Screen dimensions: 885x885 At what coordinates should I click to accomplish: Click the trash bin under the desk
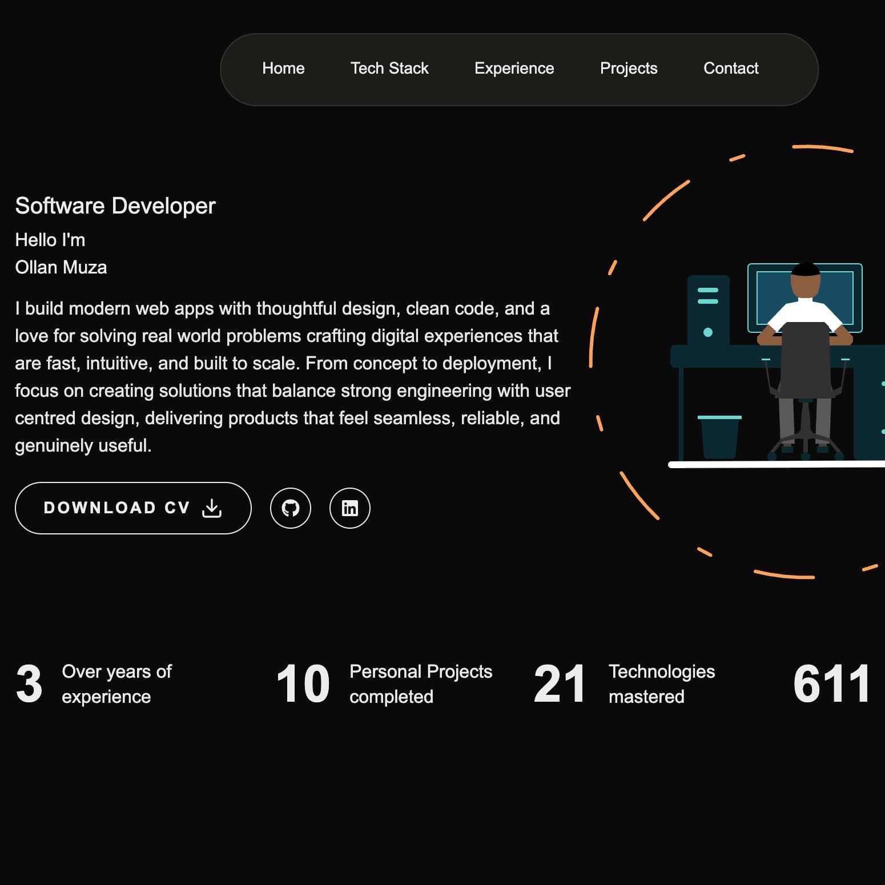(x=719, y=437)
